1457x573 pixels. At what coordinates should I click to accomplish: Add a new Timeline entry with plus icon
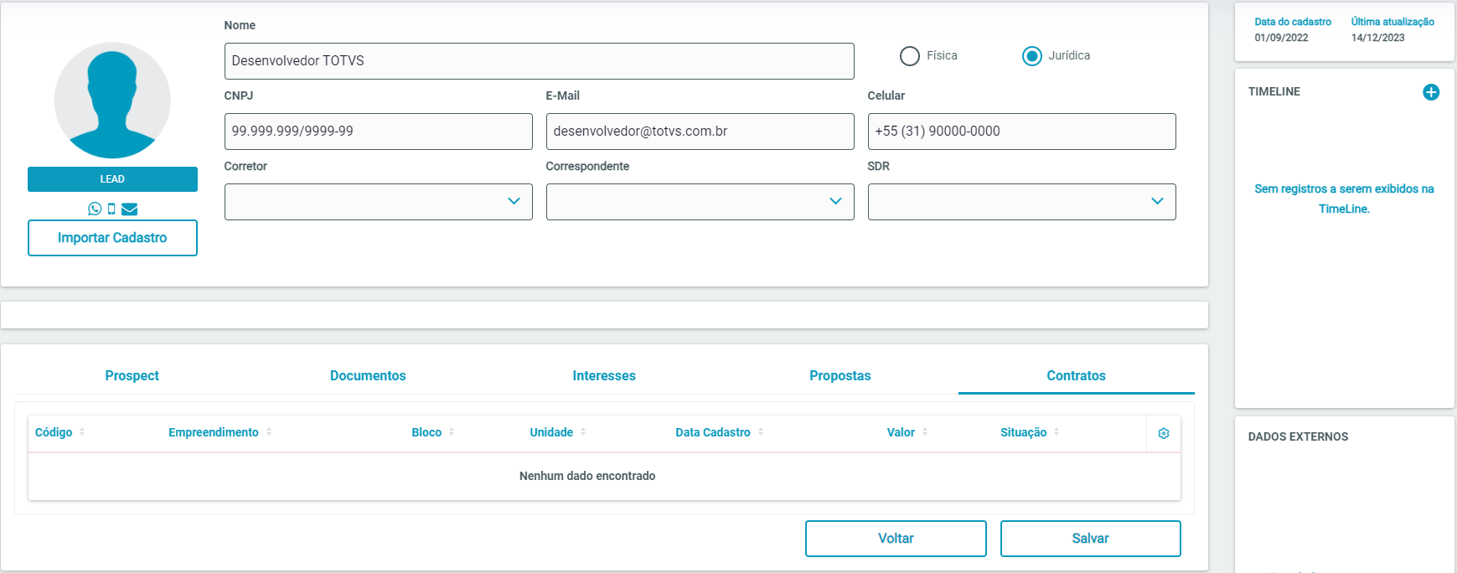[1431, 92]
